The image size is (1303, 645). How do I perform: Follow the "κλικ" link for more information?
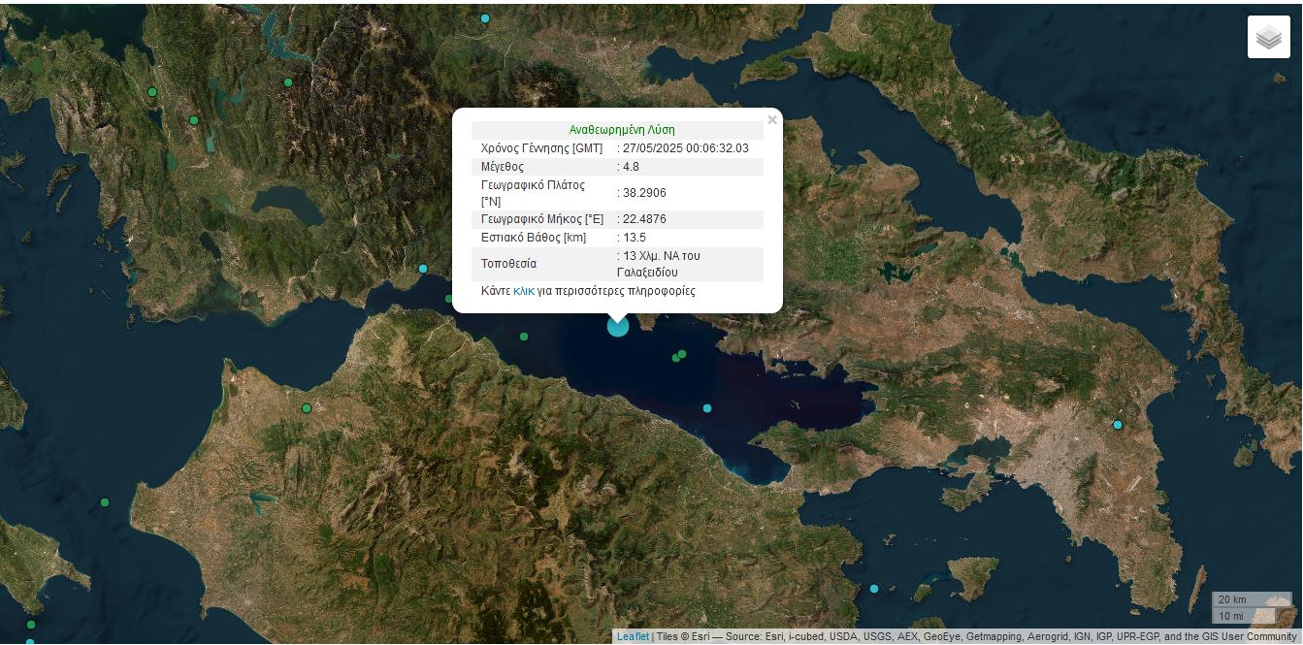pos(523,291)
